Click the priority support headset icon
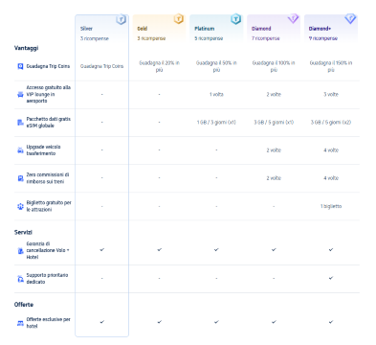The width and height of the screenshot is (376, 345). click(x=20, y=279)
